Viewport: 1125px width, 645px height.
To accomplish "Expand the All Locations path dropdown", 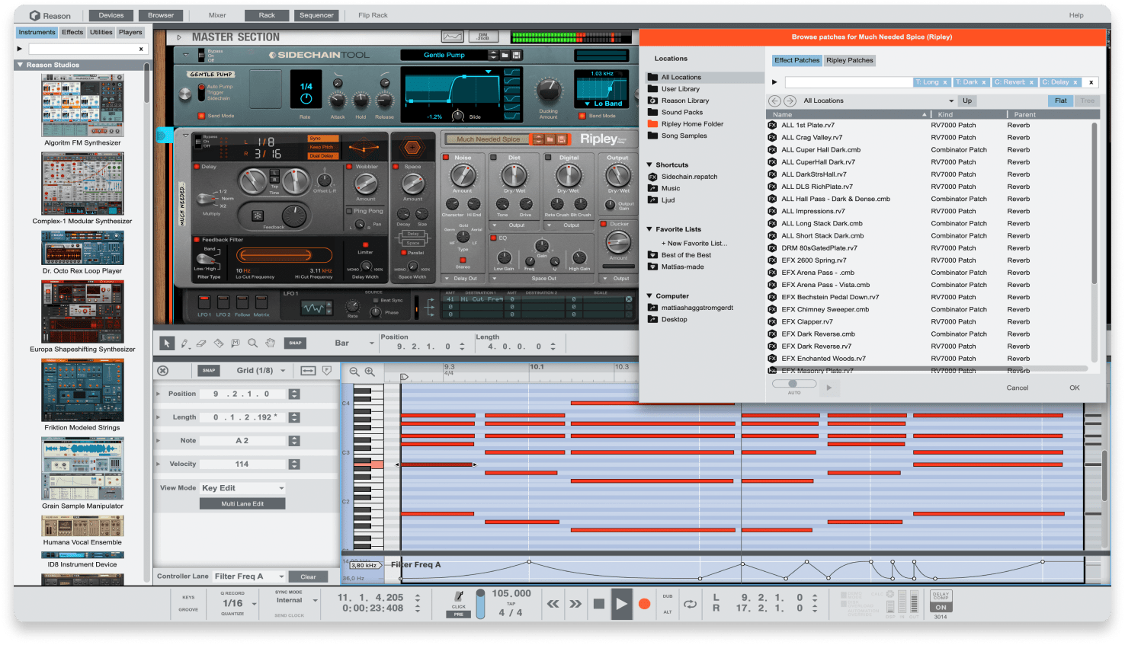I will (x=877, y=101).
